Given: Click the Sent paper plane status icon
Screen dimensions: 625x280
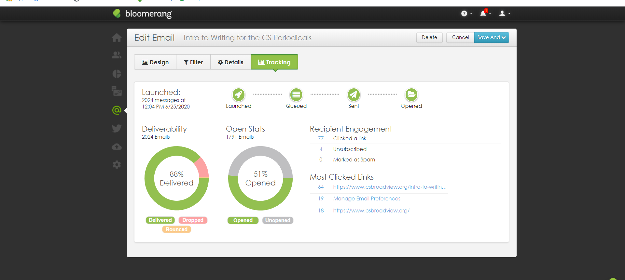Looking at the screenshot, I should coord(354,95).
